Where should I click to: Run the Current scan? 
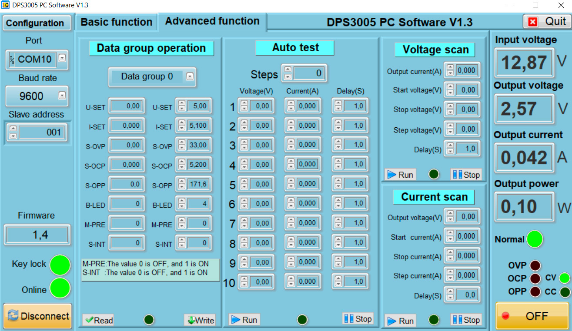coord(400,321)
